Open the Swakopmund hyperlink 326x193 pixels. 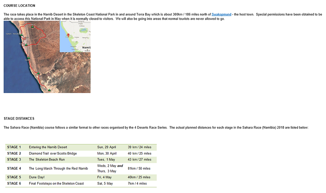221,14
